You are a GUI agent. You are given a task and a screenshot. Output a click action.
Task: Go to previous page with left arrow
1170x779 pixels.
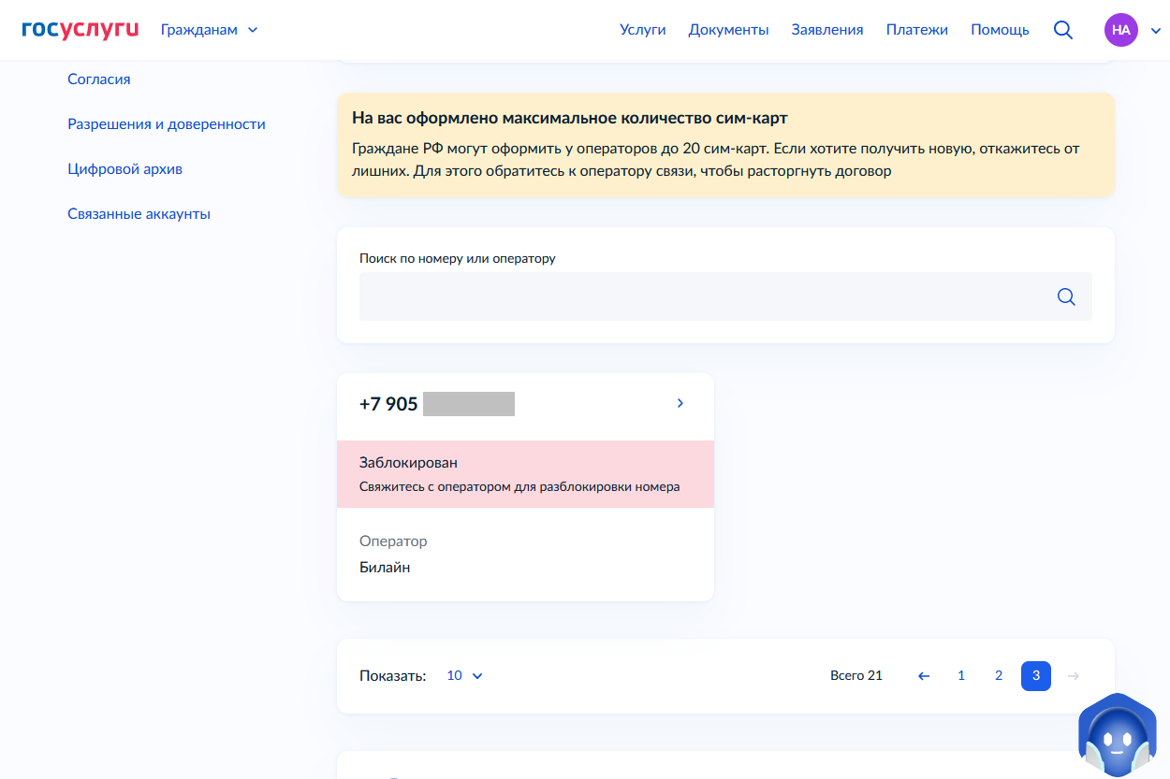[924, 676]
